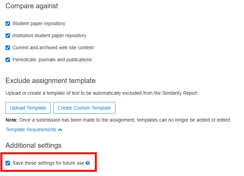The height and width of the screenshot is (176, 244).
Task: Click the Additional settings heading
Action: click(x=33, y=145)
